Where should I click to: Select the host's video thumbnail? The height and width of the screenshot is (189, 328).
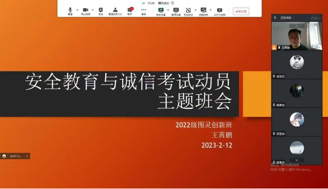tap(296, 36)
